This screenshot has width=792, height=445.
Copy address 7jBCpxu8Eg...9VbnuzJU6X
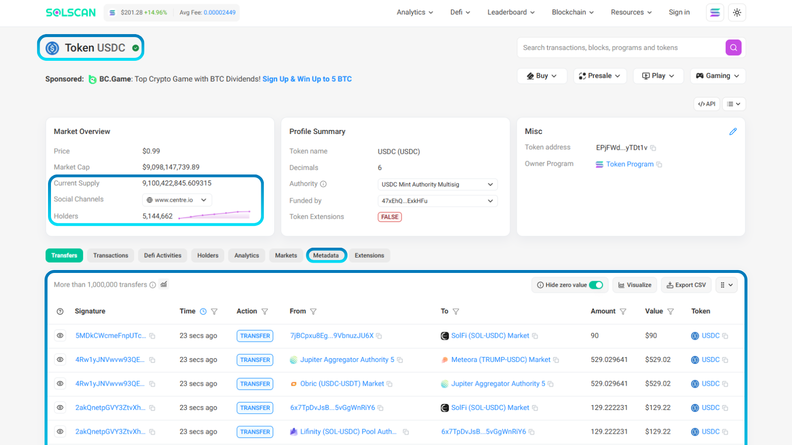(379, 336)
